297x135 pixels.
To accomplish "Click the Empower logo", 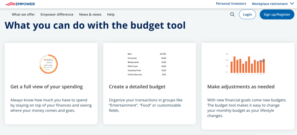I will pos(20,4).
